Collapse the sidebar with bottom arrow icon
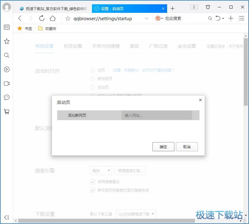Screen dimensions: 249x224 coord(6,217)
